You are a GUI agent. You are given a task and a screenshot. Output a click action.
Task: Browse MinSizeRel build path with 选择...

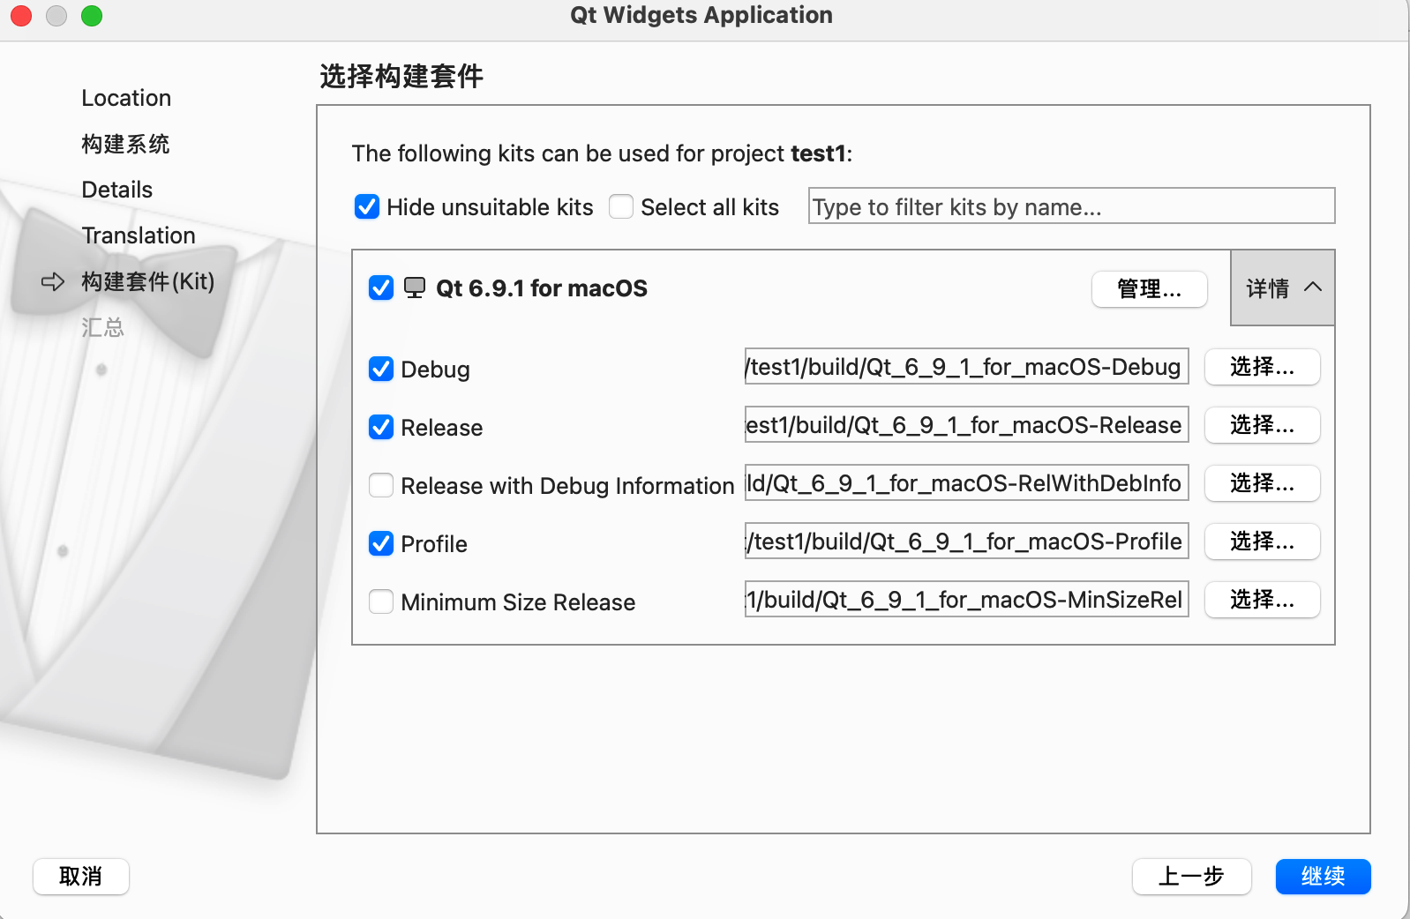(x=1262, y=600)
